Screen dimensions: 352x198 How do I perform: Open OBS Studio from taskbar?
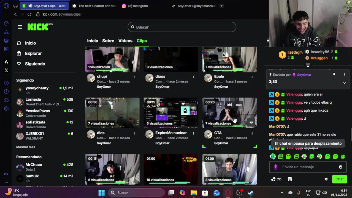tap(239, 193)
